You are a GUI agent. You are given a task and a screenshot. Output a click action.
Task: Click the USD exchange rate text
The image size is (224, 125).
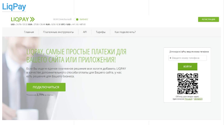pyautogui.click(x=19, y=25)
